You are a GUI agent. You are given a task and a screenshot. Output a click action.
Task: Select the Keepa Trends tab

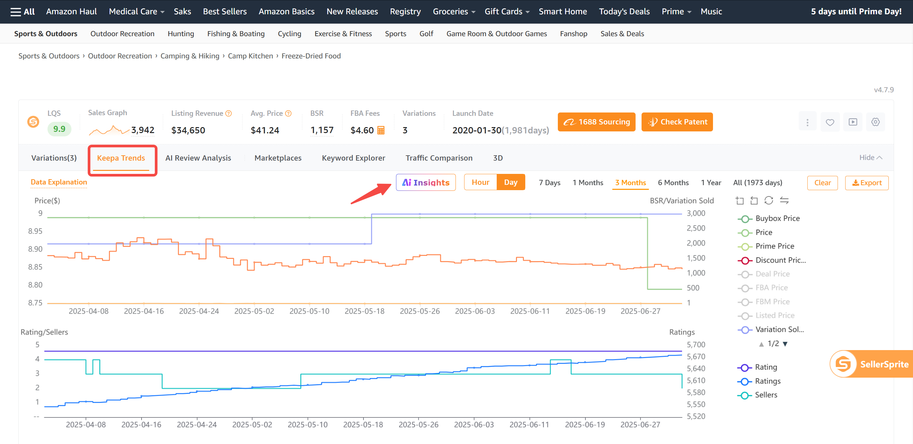tap(121, 158)
